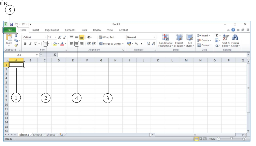Click the Paste icon in Clipboard group

[9, 38]
